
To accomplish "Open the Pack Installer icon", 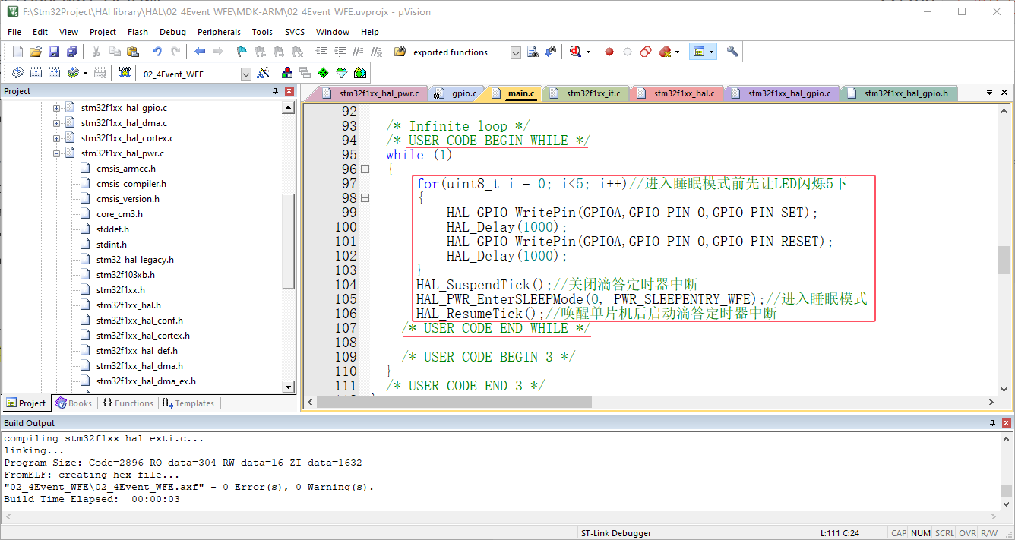I will pyautogui.click(x=360, y=73).
